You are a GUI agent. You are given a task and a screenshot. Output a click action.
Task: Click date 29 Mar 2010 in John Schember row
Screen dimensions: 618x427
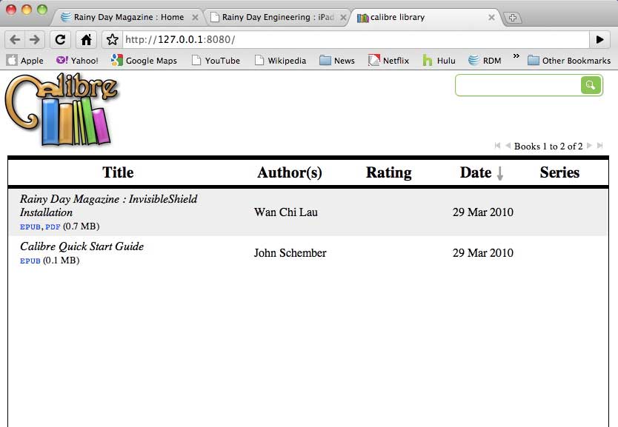click(x=483, y=252)
